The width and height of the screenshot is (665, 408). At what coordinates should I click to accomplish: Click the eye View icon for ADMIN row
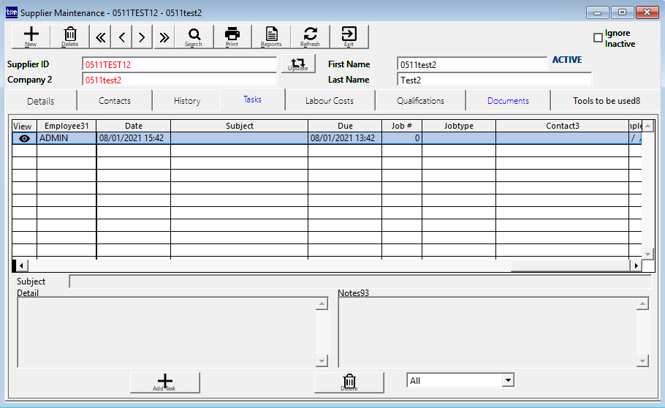(24, 138)
